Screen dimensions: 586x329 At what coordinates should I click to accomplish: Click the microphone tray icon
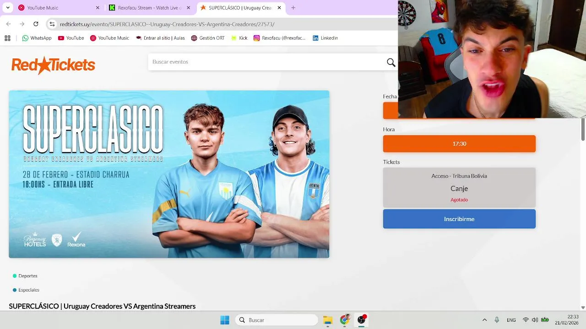coord(497,320)
